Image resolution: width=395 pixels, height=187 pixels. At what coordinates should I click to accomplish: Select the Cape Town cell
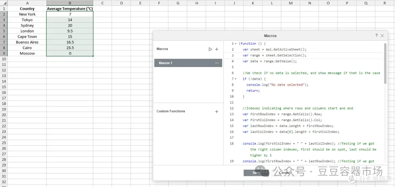[27, 37]
